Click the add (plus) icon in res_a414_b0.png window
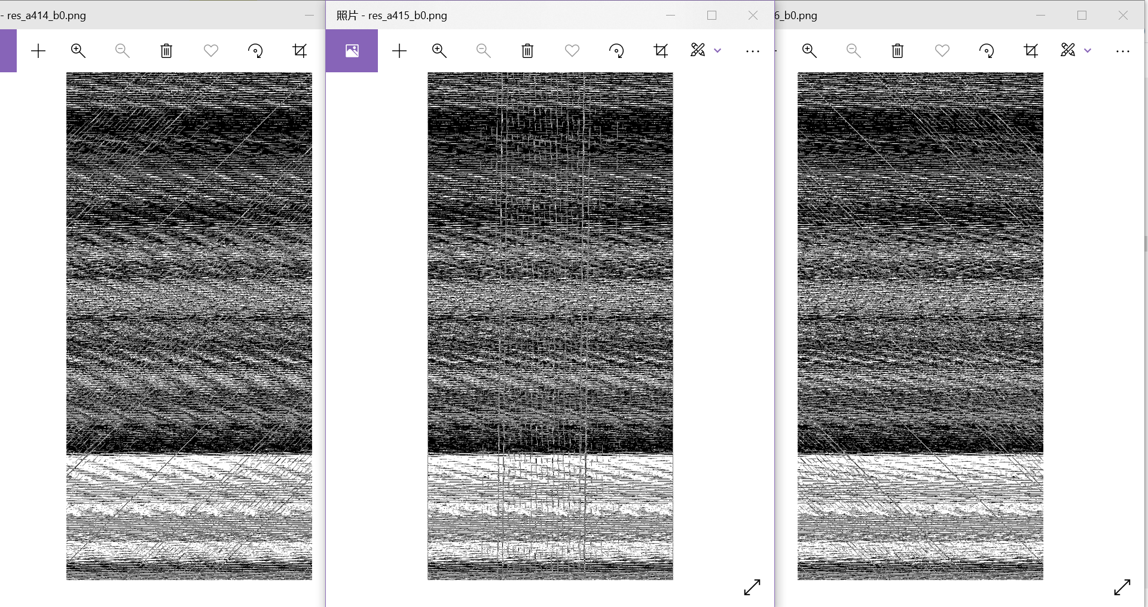The height and width of the screenshot is (607, 1148). [x=38, y=51]
